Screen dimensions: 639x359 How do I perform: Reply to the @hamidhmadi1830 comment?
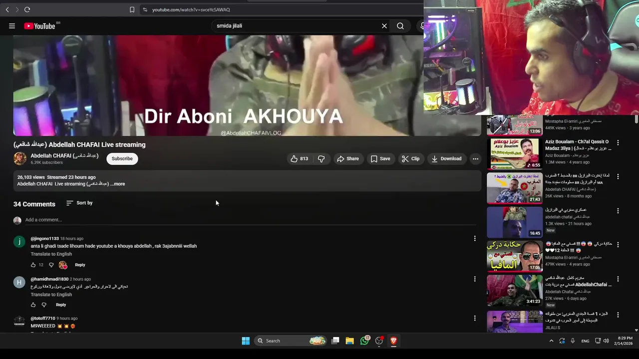click(x=61, y=305)
